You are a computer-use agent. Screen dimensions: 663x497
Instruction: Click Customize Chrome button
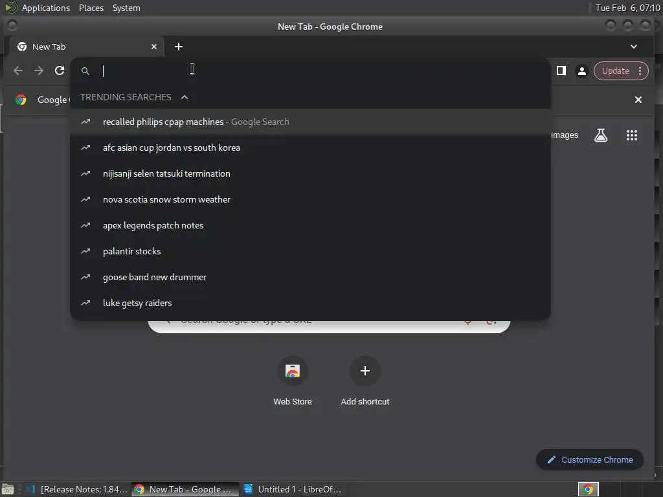point(589,460)
